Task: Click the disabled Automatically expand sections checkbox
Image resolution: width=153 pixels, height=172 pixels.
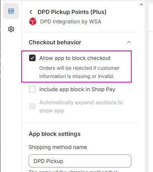Action: [32, 106]
